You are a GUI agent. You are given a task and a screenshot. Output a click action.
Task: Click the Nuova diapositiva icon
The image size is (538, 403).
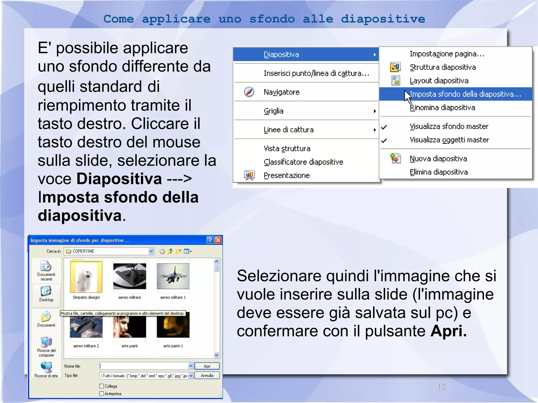tap(395, 158)
